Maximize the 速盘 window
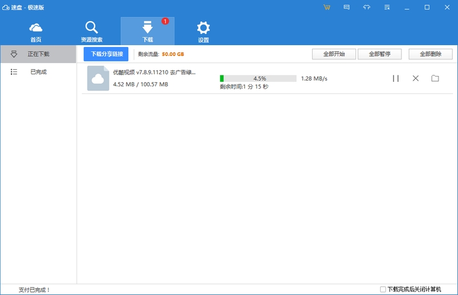The width and height of the screenshot is (458, 295). [427, 7]
